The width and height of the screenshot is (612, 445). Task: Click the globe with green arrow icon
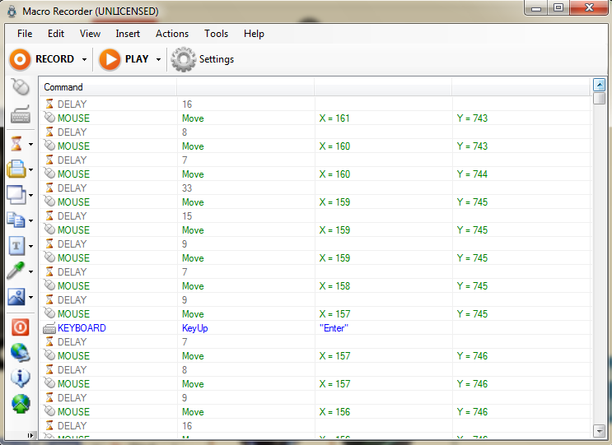pos(21,404)
